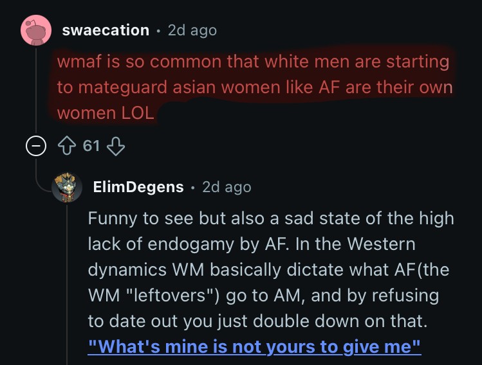The image size is (482, 365).
Task: Click "LOL" ending swaecation's comment
Action: click(138, 113)
